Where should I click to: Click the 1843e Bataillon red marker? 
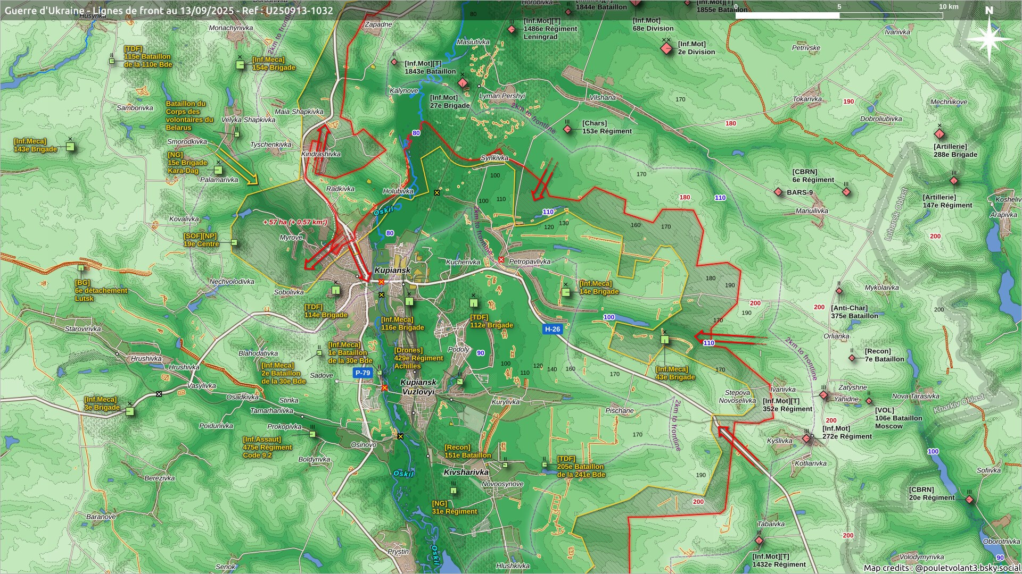point(394,62)
